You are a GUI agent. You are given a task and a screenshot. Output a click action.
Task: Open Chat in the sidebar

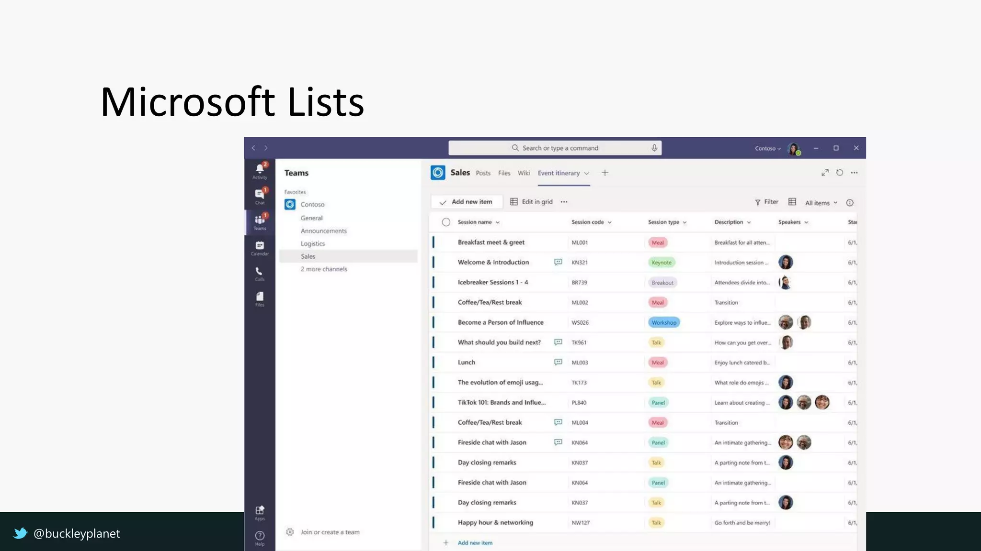(x=260, y=196)
